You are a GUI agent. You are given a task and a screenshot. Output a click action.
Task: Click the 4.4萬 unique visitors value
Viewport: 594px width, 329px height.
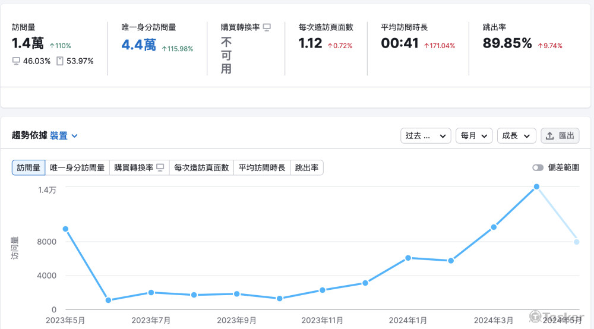click(x=138, y=45)
